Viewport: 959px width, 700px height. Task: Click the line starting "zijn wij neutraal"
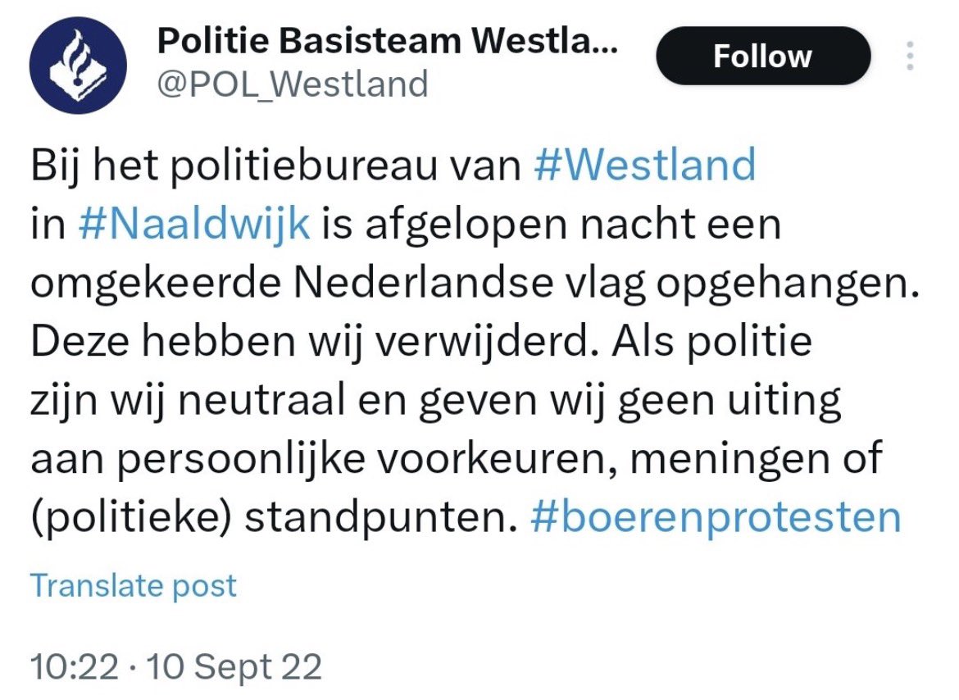click(x=434, y=400)
